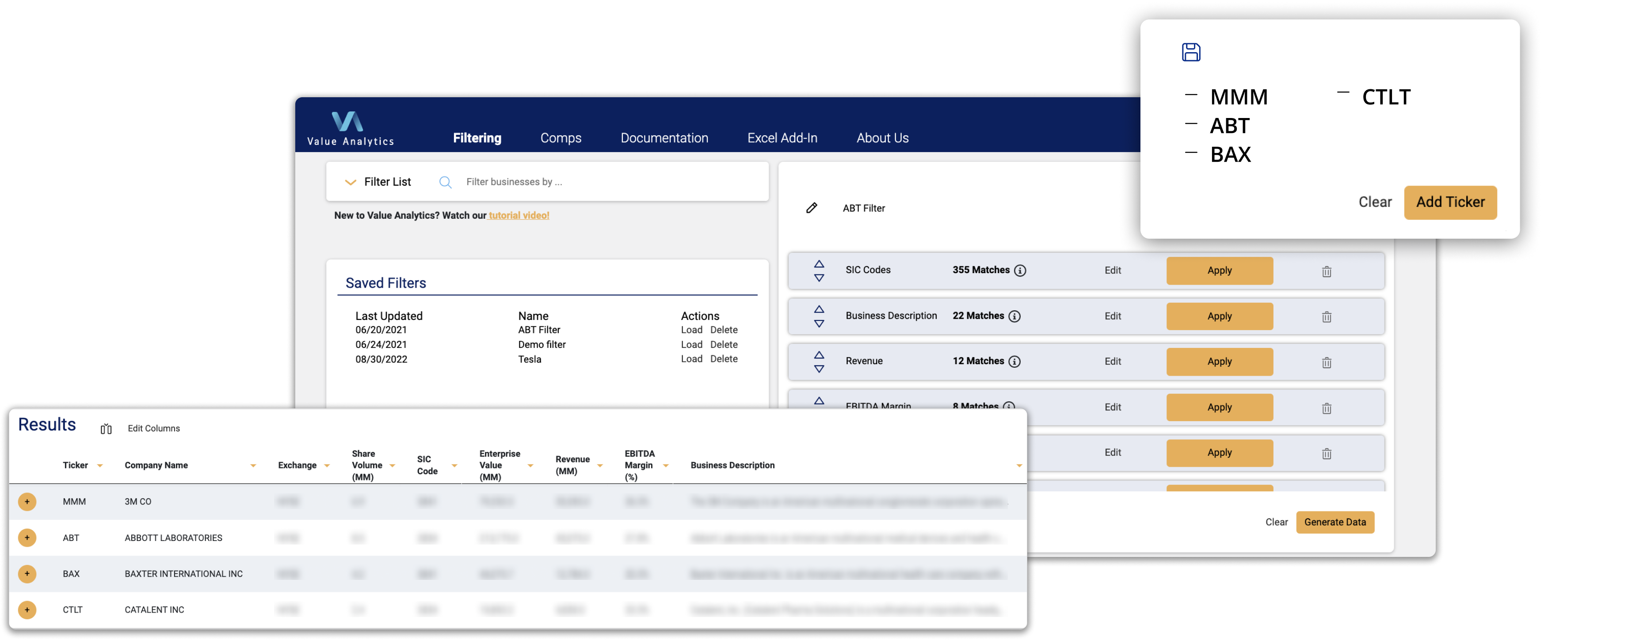Click trash icon in Revenue filter row

click(x=1327, y=362)
